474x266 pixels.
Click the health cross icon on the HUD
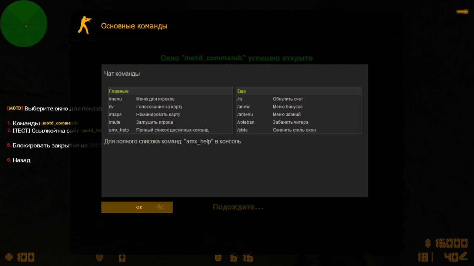9,257
